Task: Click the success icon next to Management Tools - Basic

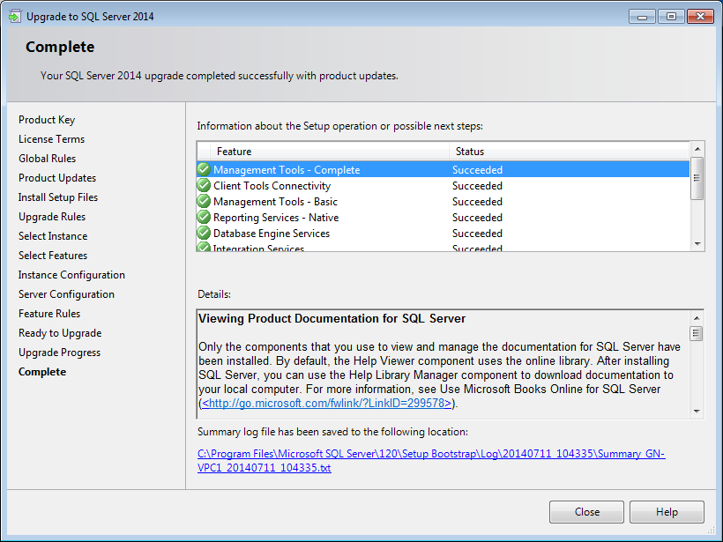Action: point(204,202)
